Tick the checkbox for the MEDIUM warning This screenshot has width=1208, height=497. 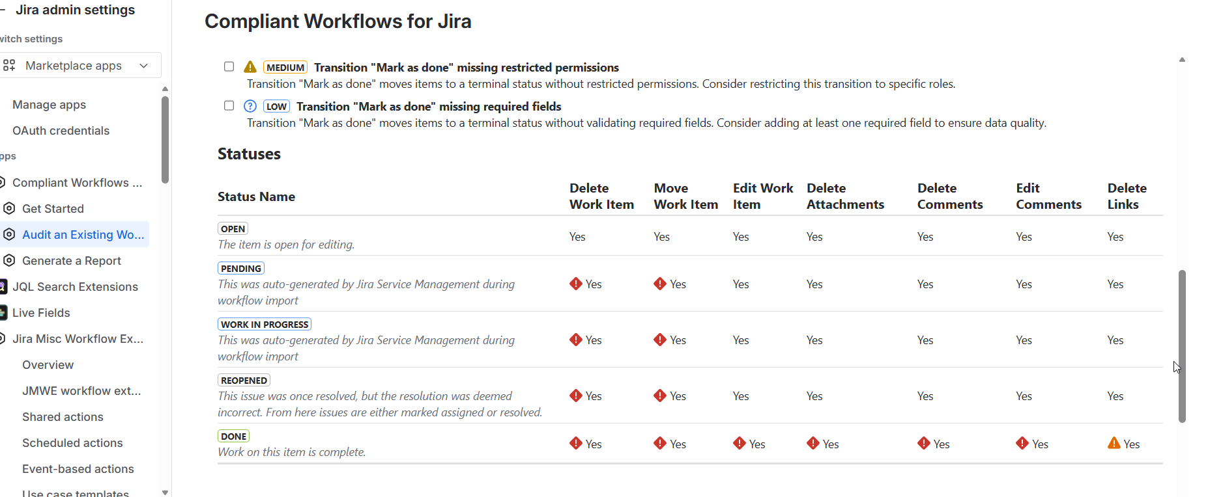point(229,66)
